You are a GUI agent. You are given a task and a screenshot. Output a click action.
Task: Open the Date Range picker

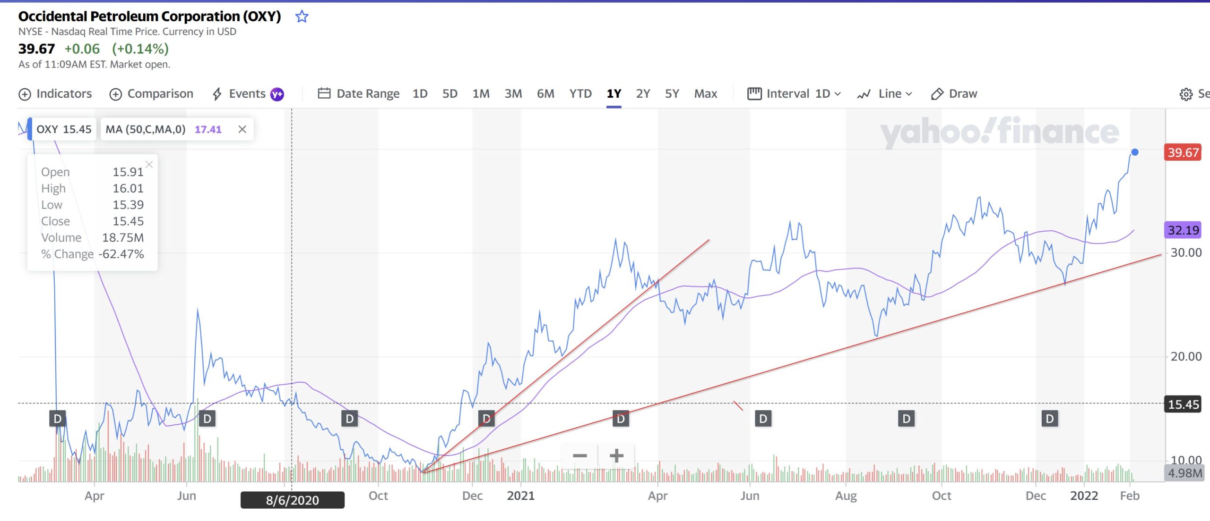click(358, 93)
